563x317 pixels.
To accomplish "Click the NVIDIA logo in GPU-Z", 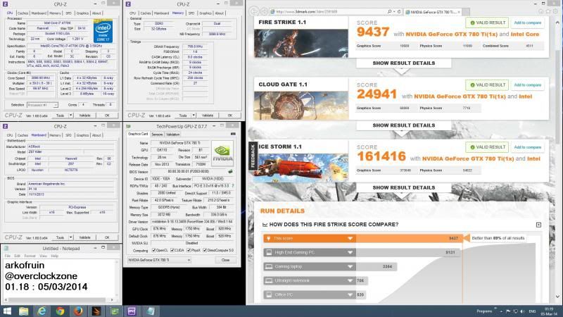I will (x=221, y=152).
